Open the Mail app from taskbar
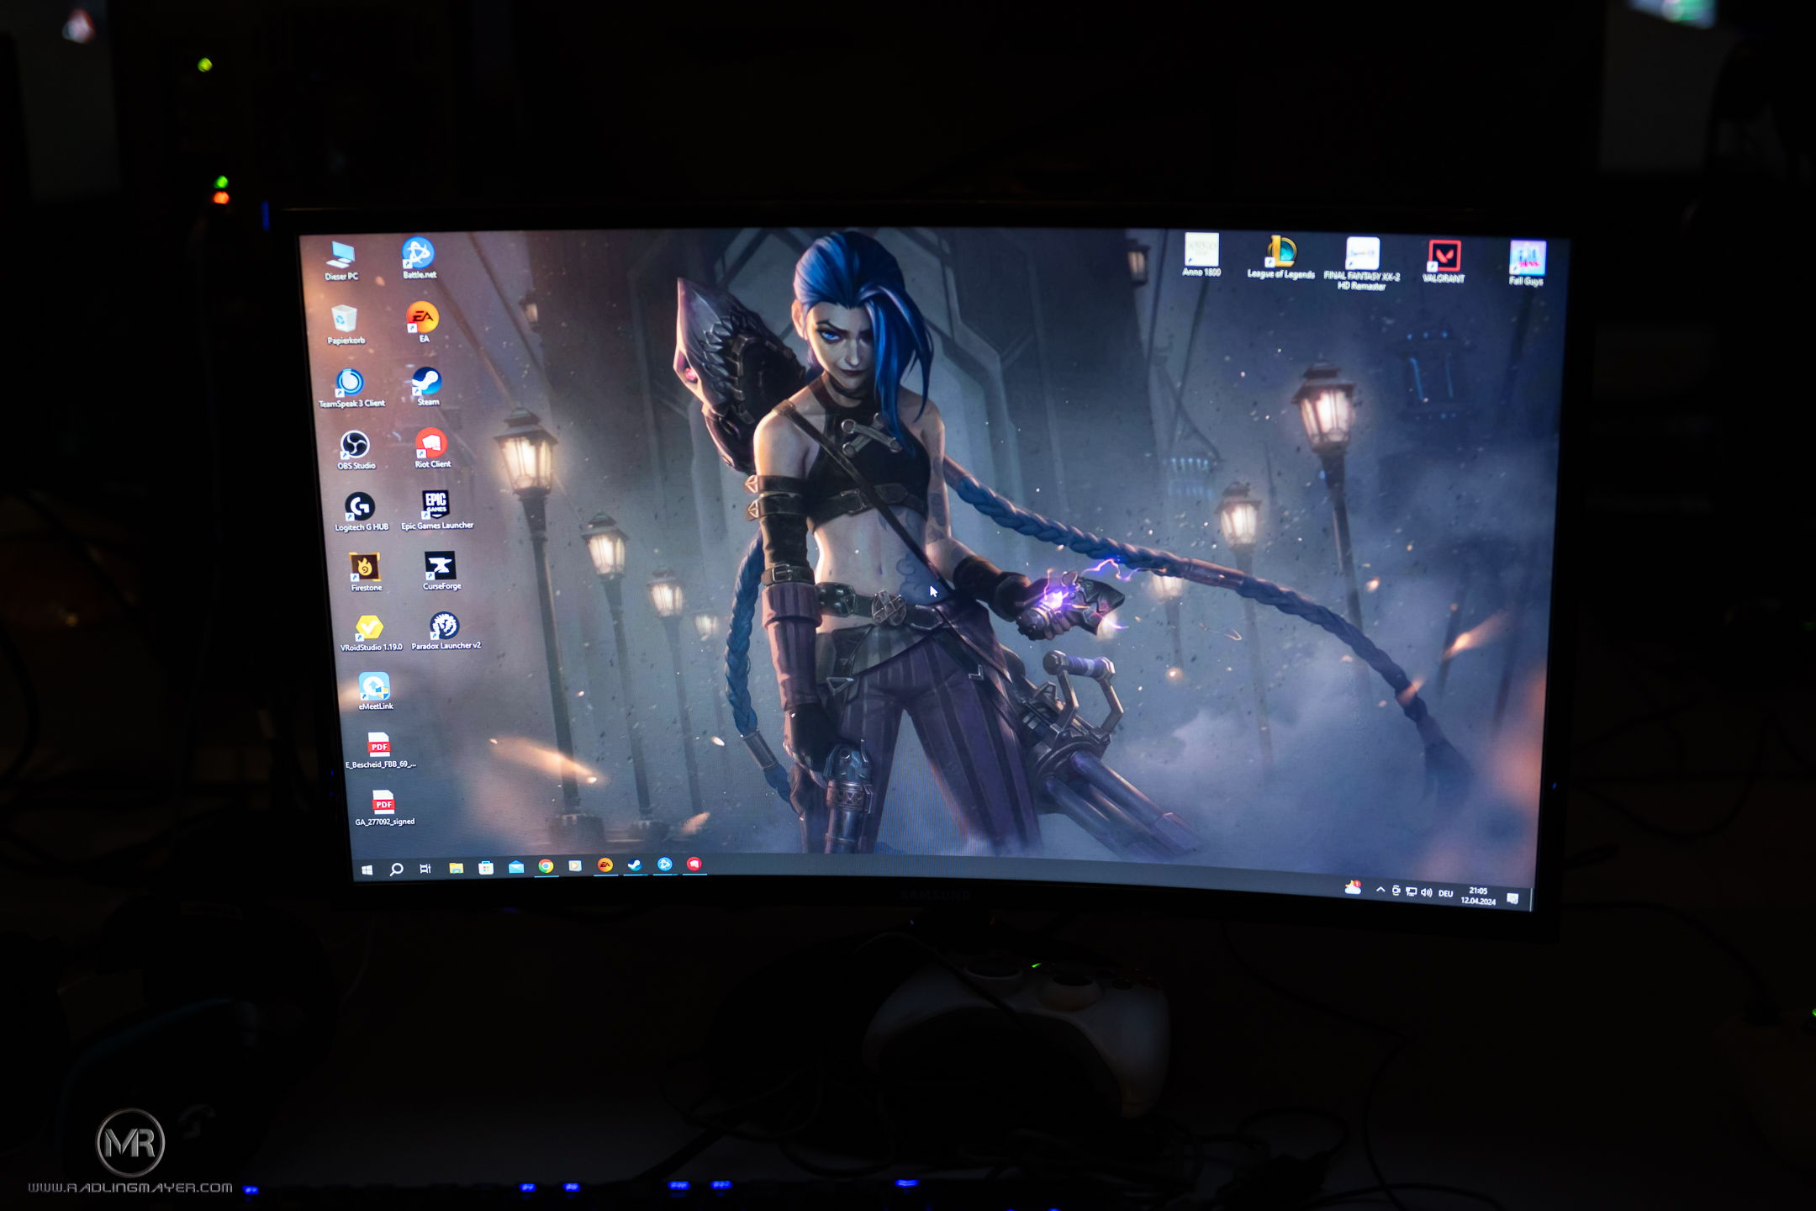Viewport: 1816px width, 1211px height. 516,866
